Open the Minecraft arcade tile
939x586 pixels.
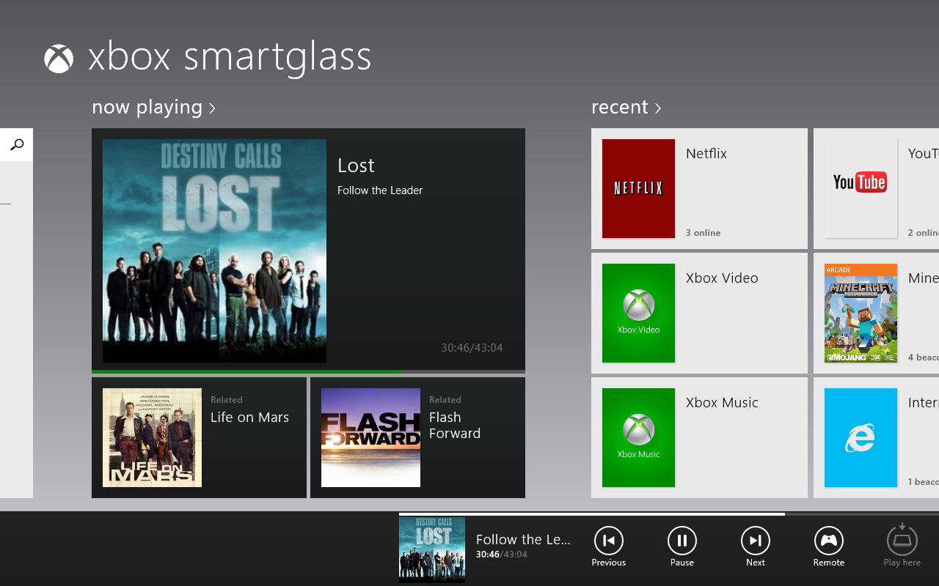(860, 313)
